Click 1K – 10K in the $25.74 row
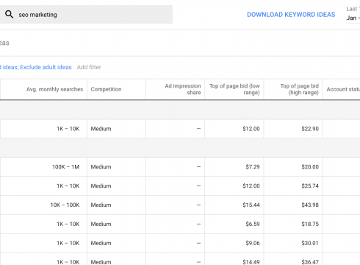 click(68, 186)
